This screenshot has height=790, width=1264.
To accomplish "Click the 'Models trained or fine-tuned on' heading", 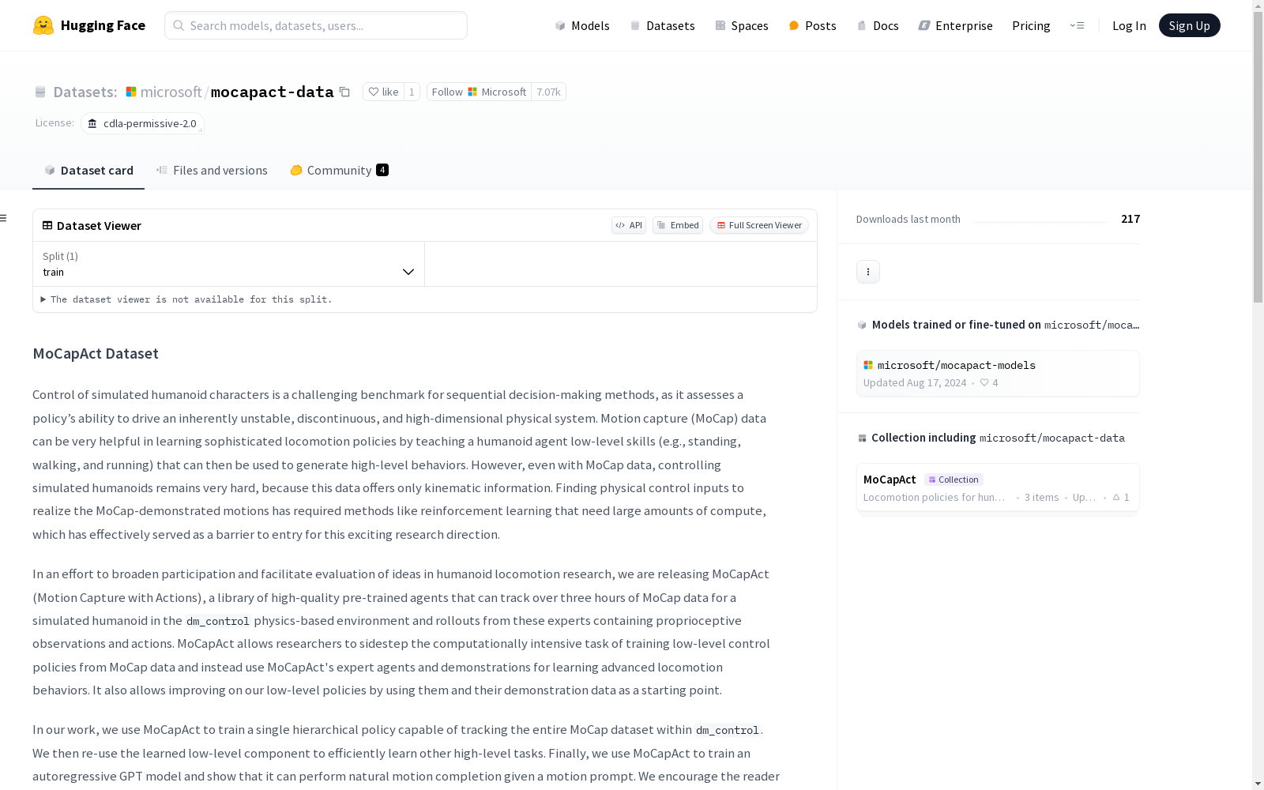I will (x=957, y=325).
